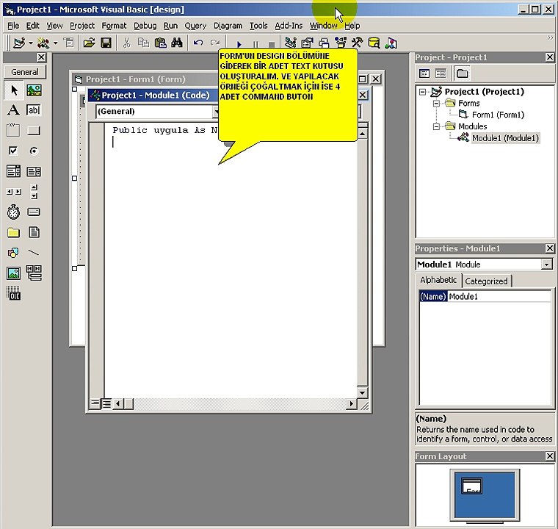Viewport: 558px width, 529px height.
Task: Click the Find binoculars icon
Action: [177, 43]
